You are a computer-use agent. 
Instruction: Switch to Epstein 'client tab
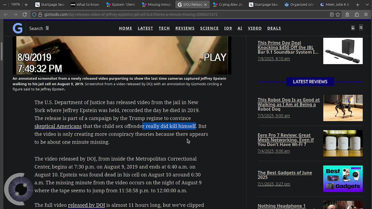coord(121,5)
